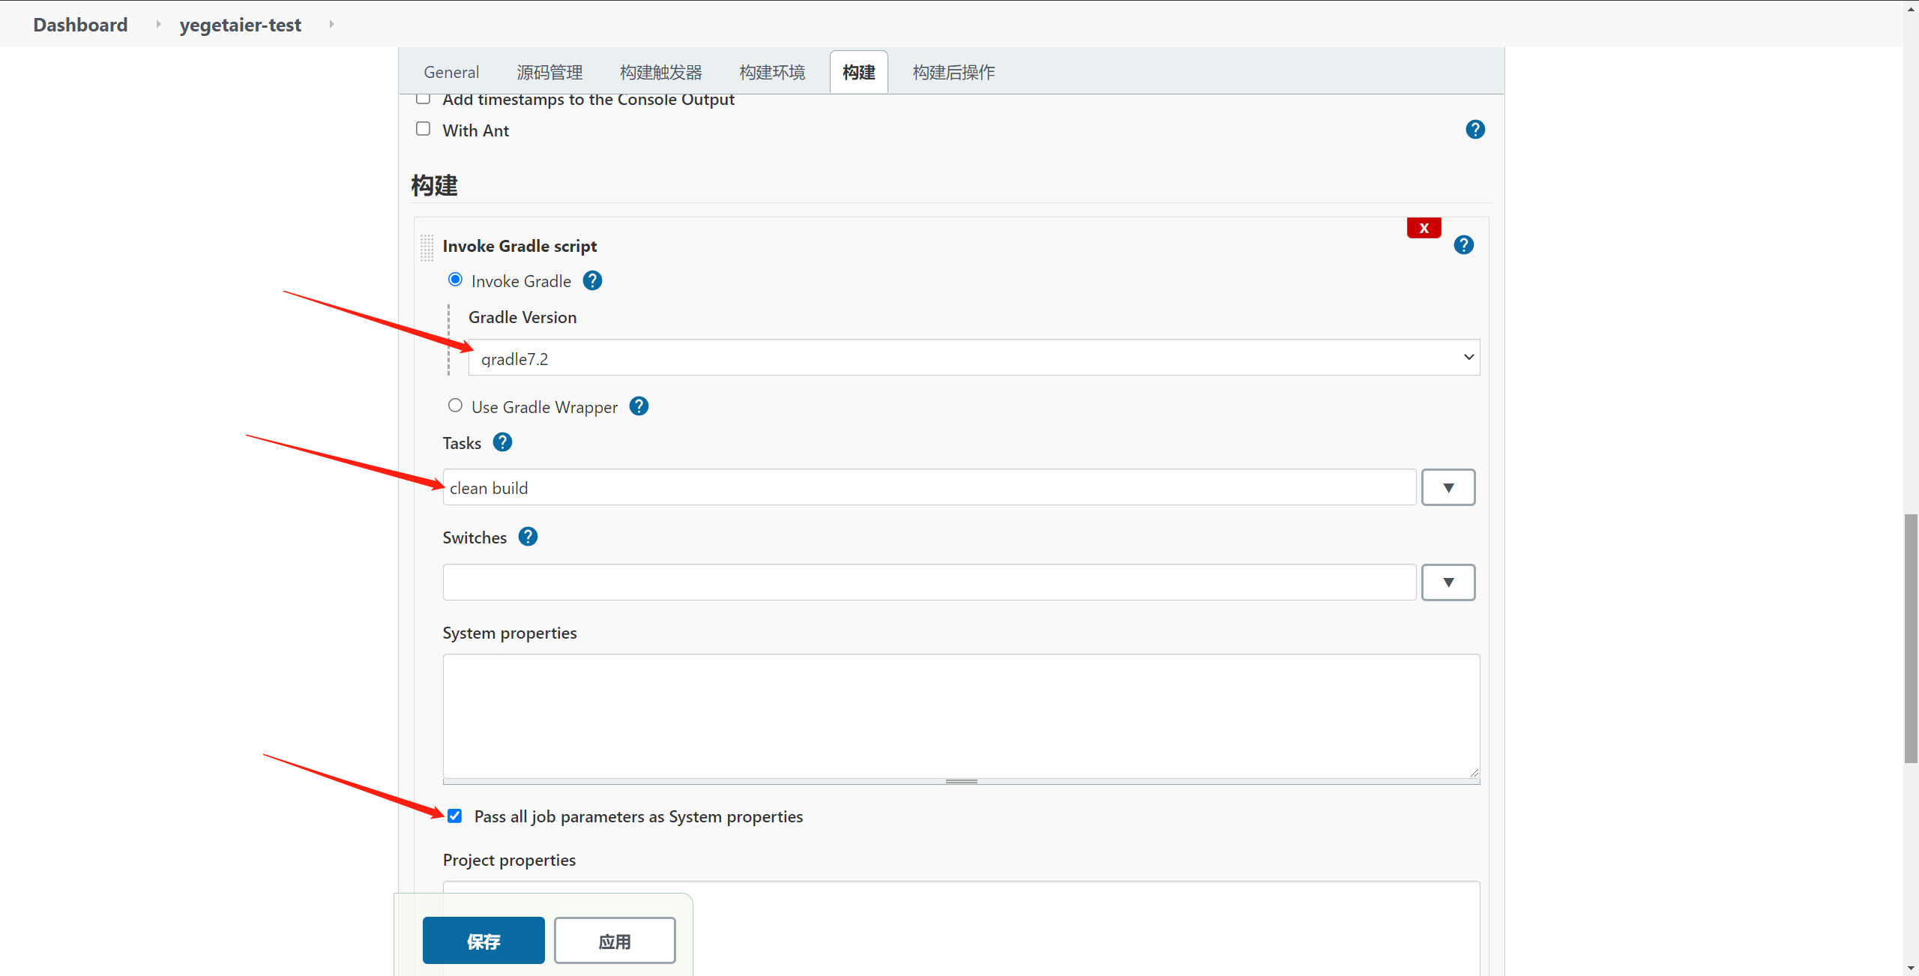This screenshot has height=976, width=1919.
Task: Click breadcrumb arrow after yegetaier-test
Action: click(x=331, y=24)
